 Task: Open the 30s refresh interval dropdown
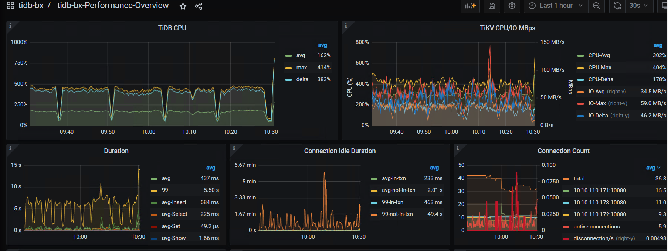638,6
